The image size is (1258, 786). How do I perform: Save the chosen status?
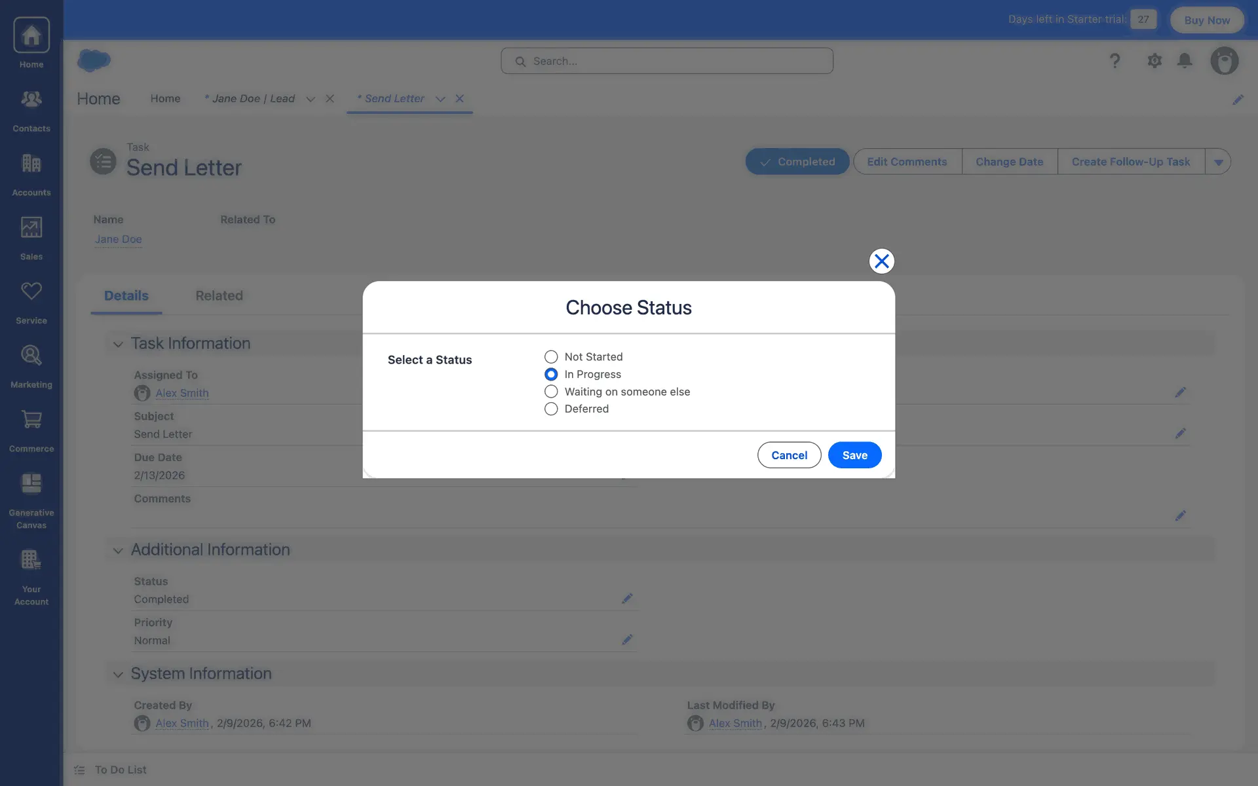point(854,455)
